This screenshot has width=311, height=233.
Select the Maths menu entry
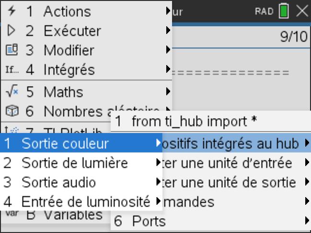[63, 91]
